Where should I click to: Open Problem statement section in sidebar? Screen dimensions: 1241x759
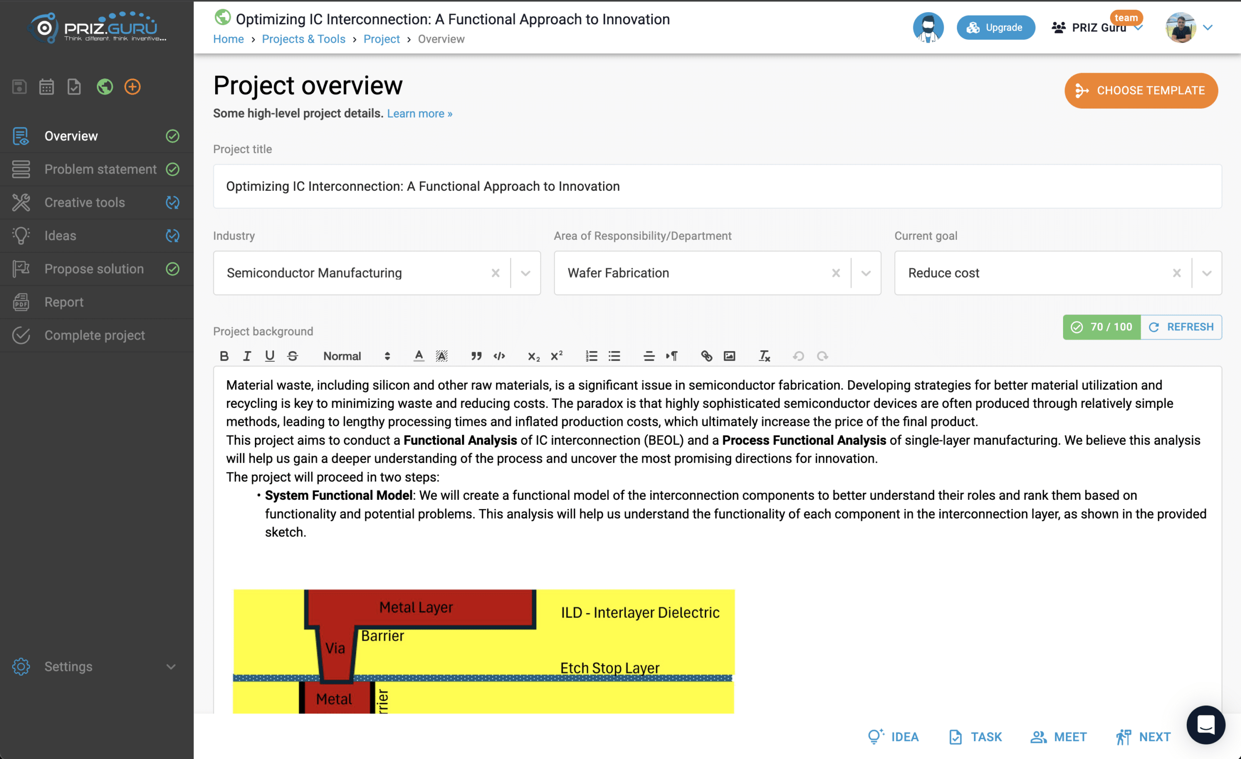[100, 168]
